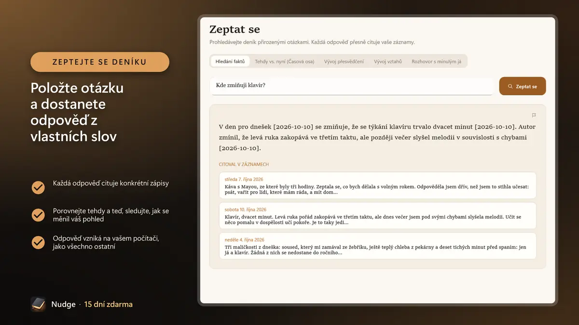The width and height of the screenshot is (579, 325).
Task: Open the cited entry from sobota 10. října 2026
Action: (377, 216)
